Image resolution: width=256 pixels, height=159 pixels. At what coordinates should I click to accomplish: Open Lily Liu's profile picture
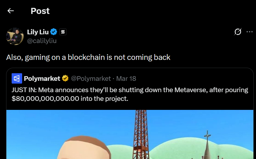click(x=15, y=36)
